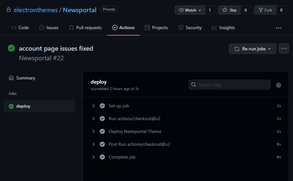The height and width of the screenshot is (181, 293).
Task: Expand the Complete job step
Action: click(93, 157)
